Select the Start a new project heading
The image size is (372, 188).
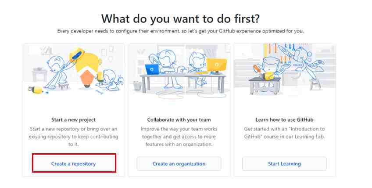point(74,120)
